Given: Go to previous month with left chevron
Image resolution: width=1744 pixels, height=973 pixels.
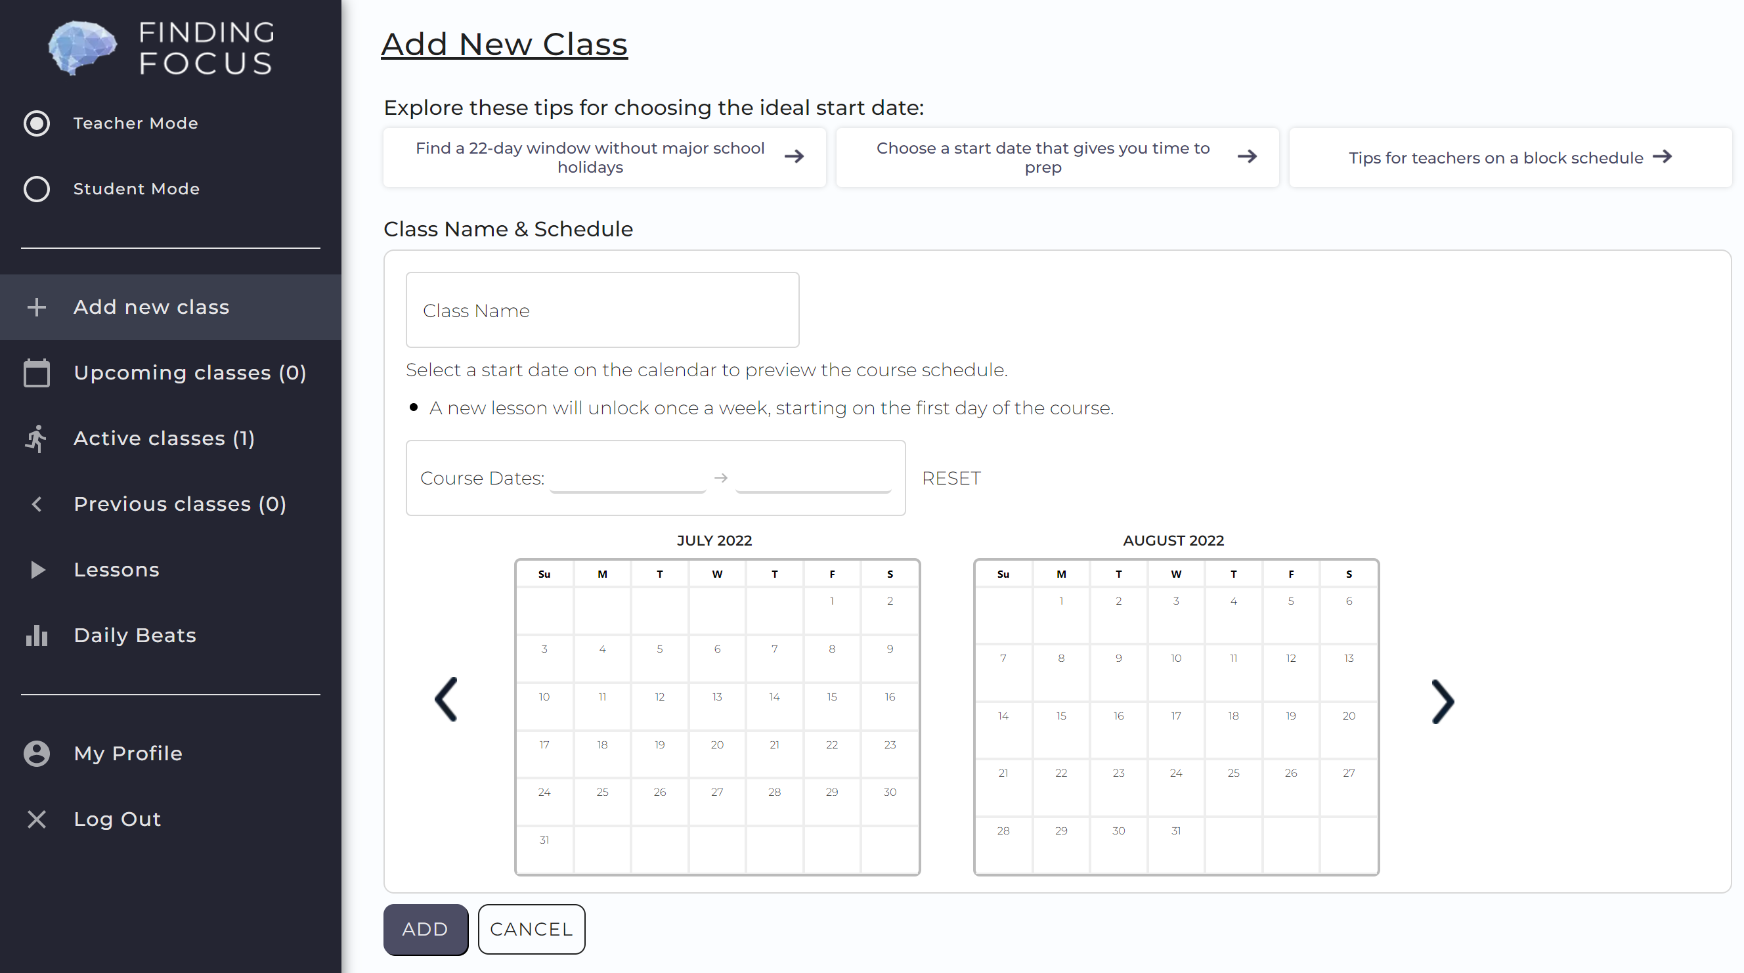Looking at the screenshot, I should 446,699.
